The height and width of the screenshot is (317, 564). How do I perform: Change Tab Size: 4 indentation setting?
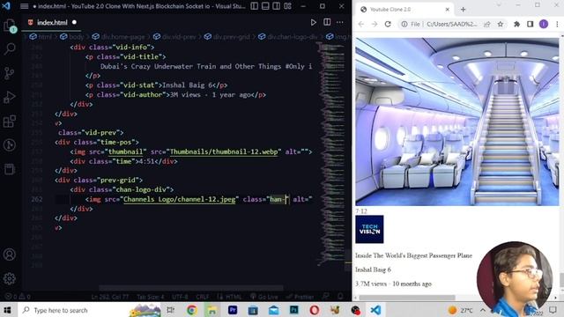click(x=151, y=297)
